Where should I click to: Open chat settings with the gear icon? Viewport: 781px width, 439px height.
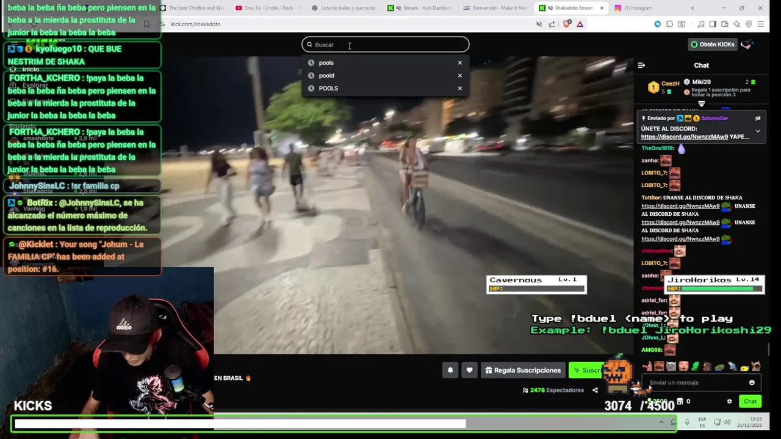tap(729, 401)
